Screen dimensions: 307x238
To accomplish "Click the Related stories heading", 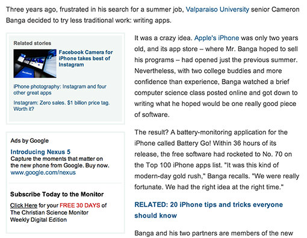I will [33, 43].
